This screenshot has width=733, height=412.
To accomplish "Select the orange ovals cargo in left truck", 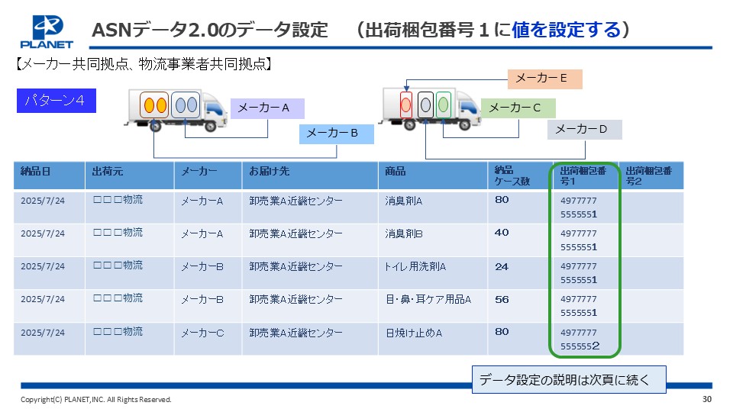I will pyautogui.click(x=154, y=105).
